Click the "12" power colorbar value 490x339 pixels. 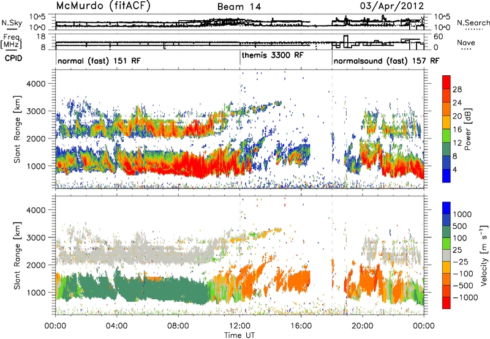[457, 143]
